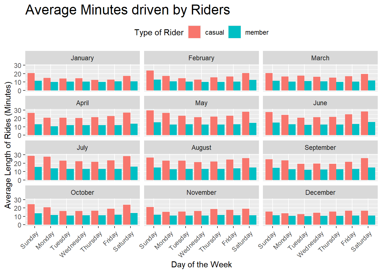Viewport: 382px width, 273px height.
Task: Click the member rider legend swatch
Action: coord(234,32)
